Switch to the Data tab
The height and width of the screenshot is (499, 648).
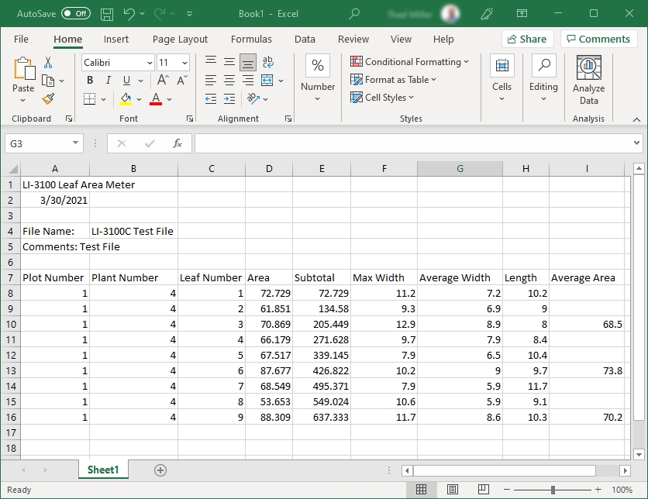click(305, 40)
